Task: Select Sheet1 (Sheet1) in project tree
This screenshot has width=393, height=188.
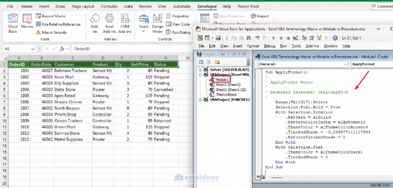Action: coord(228,84)
